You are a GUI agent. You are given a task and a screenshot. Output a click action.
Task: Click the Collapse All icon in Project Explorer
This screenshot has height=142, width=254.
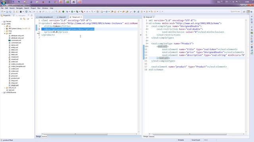tap(21, 19)
